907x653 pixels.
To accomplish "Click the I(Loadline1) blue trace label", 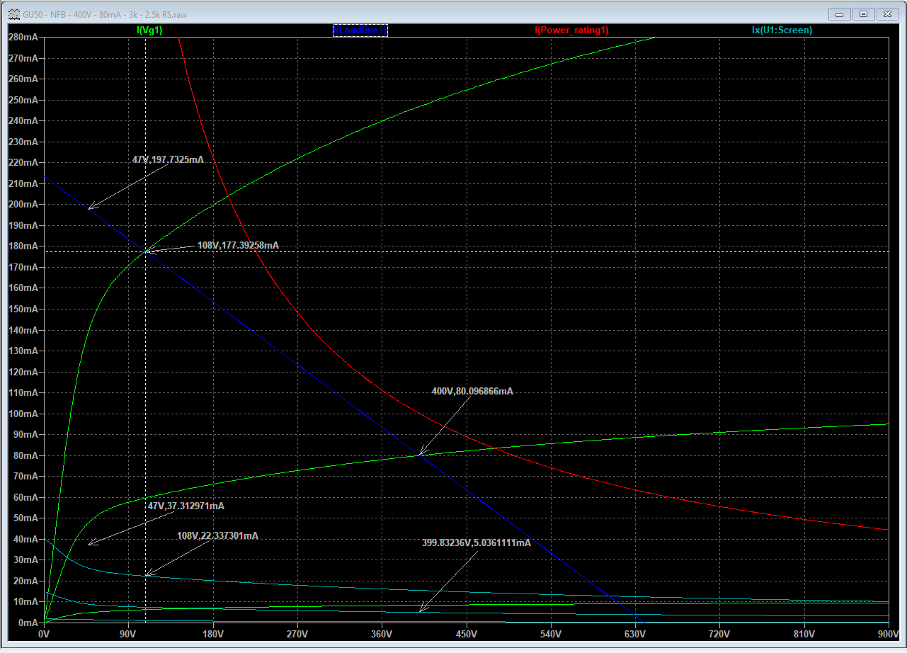I will 360,30.
